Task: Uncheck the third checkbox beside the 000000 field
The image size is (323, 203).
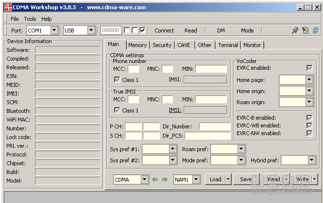Action: pyautogui.click(x=142, y=31)
